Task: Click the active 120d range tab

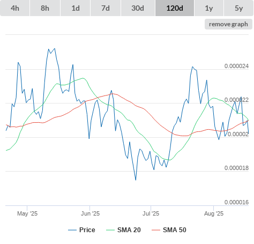Action: click(x=175, y=8)
